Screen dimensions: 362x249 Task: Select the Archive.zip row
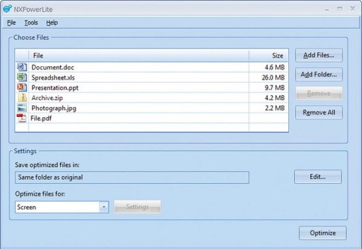tap(152, 98)
